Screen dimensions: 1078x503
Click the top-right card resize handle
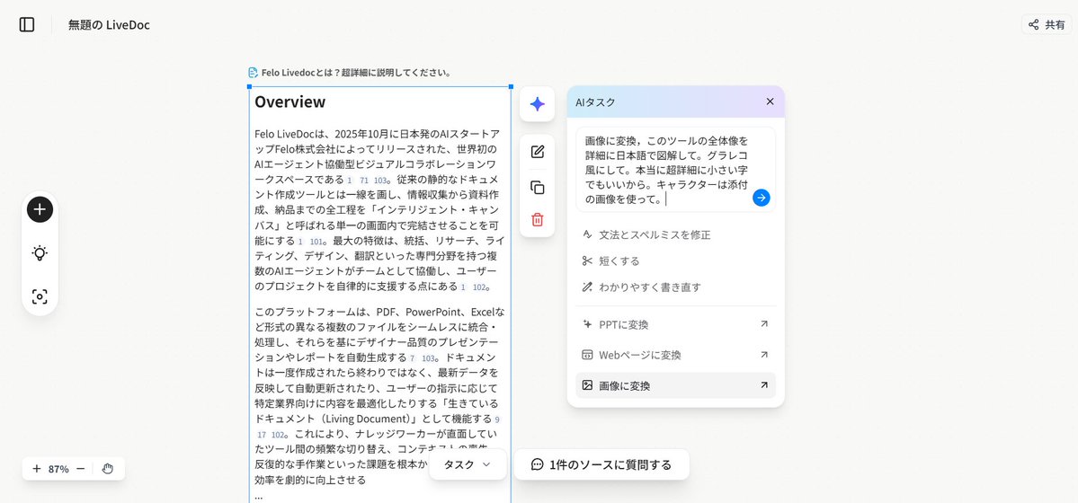(x=511, y=86)
